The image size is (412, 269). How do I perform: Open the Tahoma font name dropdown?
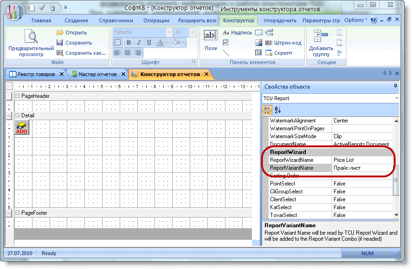pyautogui.click(x=169, y=32)
